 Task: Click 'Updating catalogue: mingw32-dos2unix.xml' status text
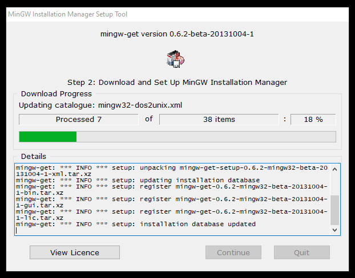tap(100, 105)
